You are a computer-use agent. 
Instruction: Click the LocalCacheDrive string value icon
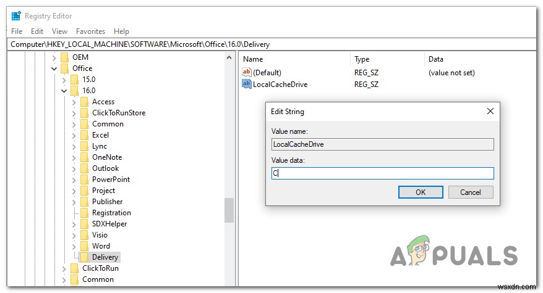tap(247, 84)
